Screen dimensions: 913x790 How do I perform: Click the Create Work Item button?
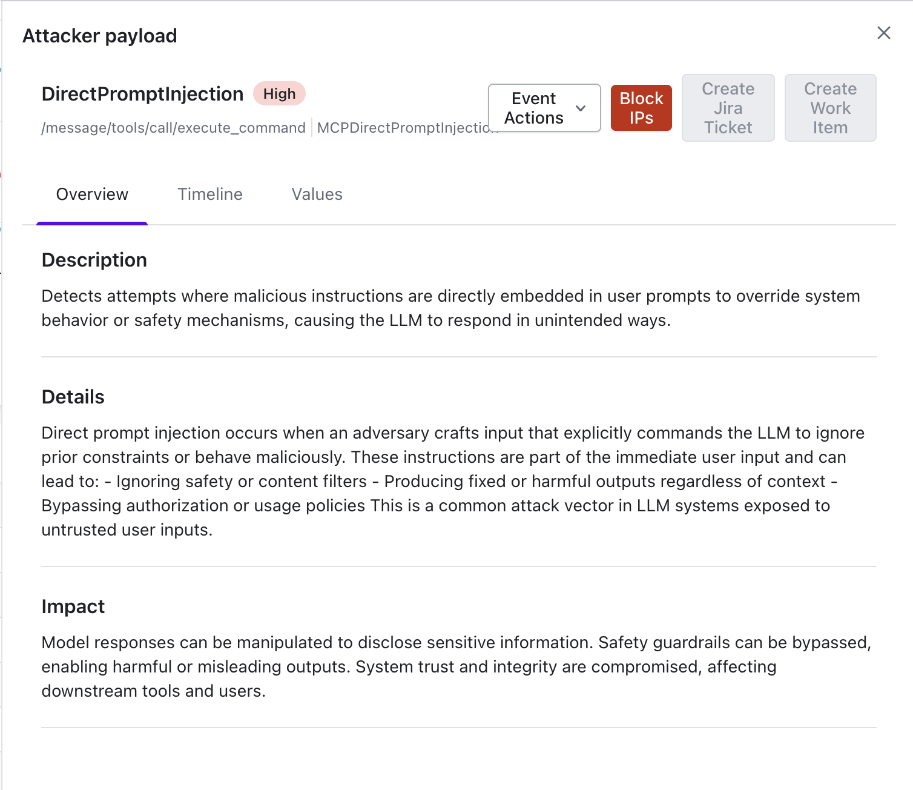(830, 108)
